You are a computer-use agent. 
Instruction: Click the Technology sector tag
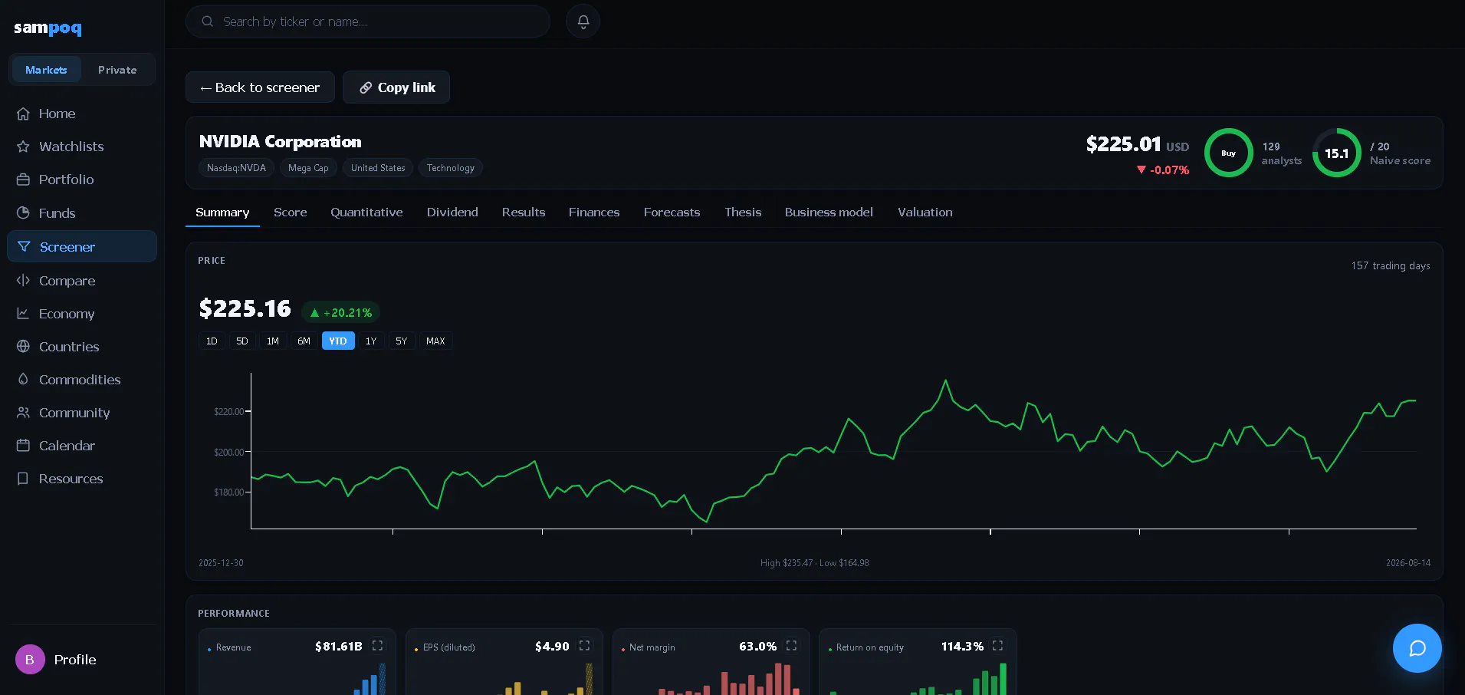click(x=451, y=168)
